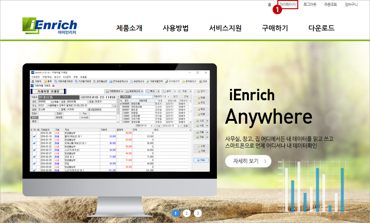
Task: Click 금전출납장 toolbar icon in iEnrich app
Action: tap(100, 81)
